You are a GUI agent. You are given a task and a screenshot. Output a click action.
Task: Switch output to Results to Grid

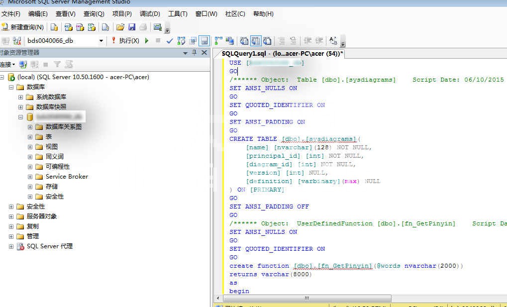click(256, 41)
